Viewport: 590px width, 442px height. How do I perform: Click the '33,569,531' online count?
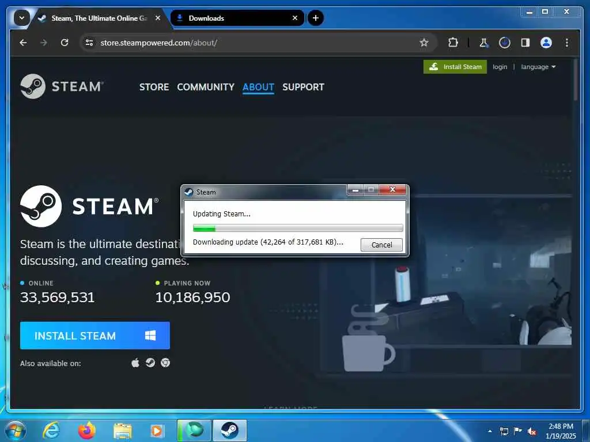click(x=57, y=298)
